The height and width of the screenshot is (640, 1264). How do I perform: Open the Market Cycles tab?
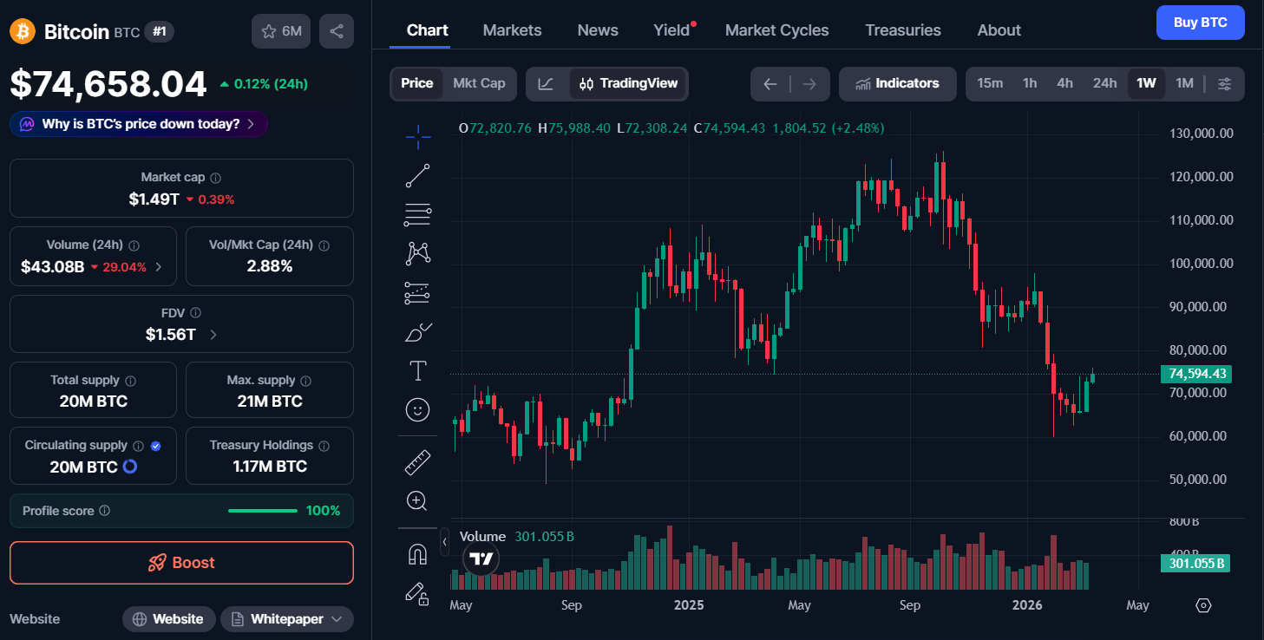[x=777, y=30]
